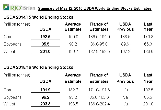The height and width of the screenshot is (110, 161).
Task: Select the 2014/15 Corn last year value 170.8
Action: tap(148, 37)
